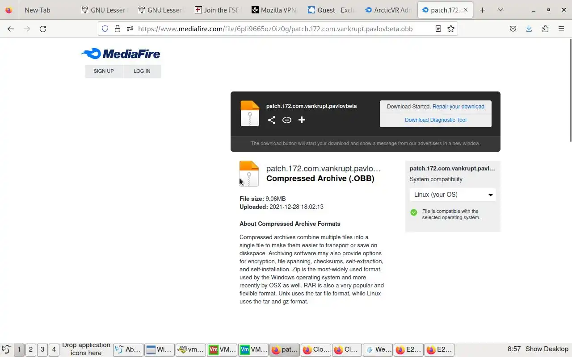Click Download Diagnostic Tool link
Image resolution: width=572 pixels, height=357 pixels.
[x=436, y=120]
